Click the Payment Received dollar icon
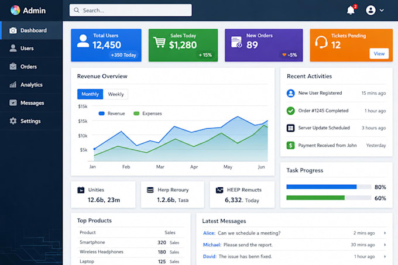 tap(291, 145)
